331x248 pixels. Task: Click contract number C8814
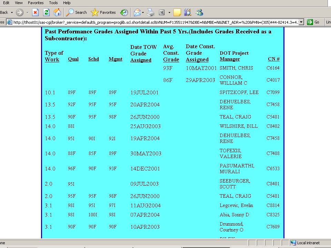pyautogui.click(x=273, y=205)
